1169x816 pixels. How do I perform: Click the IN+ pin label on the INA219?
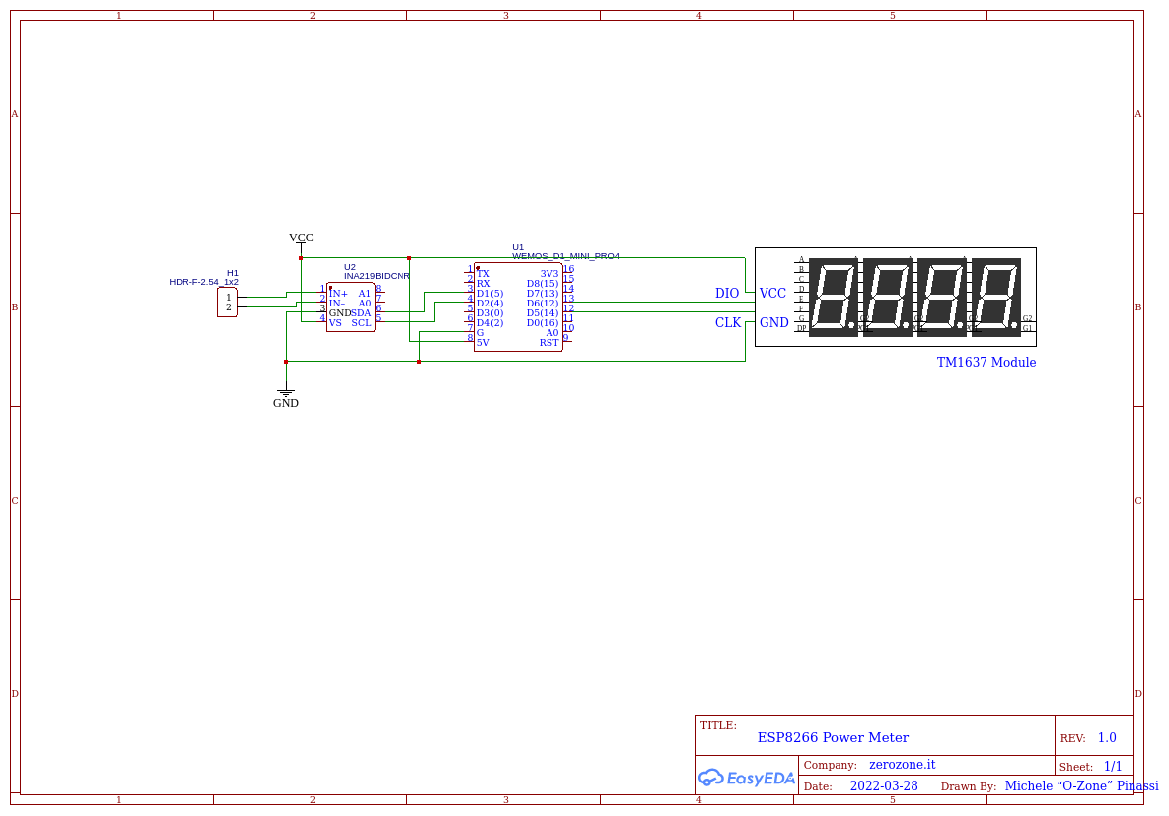click(x=338, y=294)
